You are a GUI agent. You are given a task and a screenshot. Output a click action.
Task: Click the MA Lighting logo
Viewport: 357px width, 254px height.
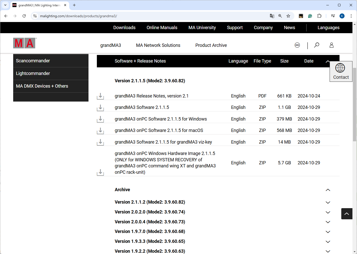pos(24,43)
